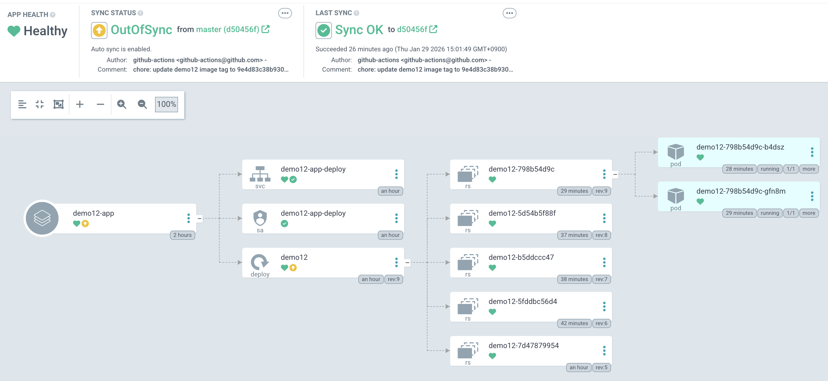Click the fit-to-screen graph toolbar icon

(59, 104)
